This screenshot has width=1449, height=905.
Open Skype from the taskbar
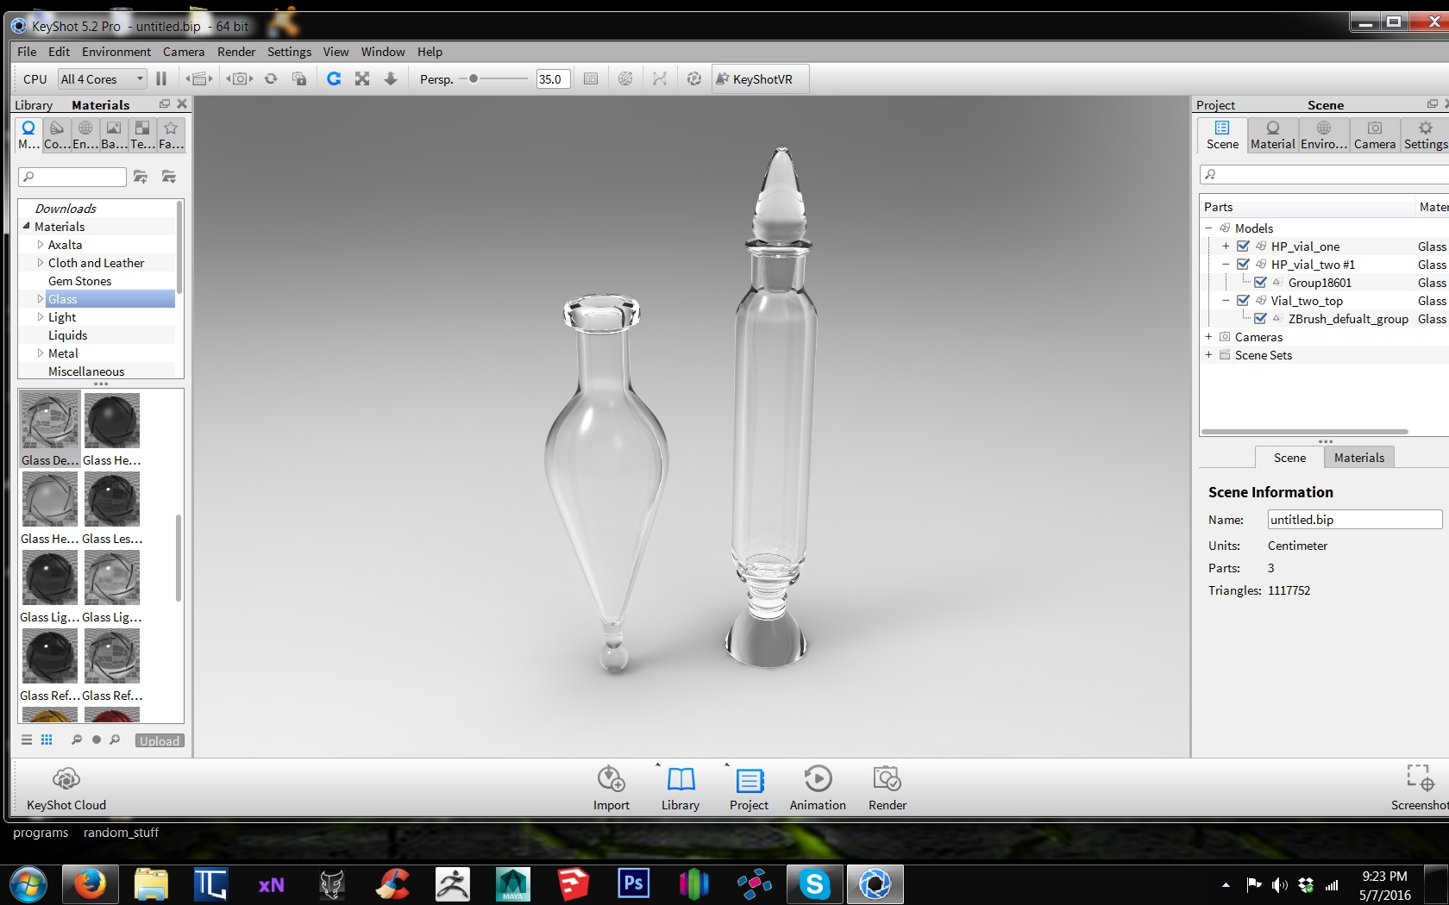pos(814,884)
